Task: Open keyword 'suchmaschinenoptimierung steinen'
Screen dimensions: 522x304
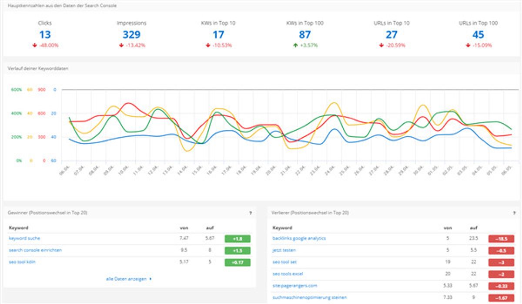Action: click(x=309, y=297)
